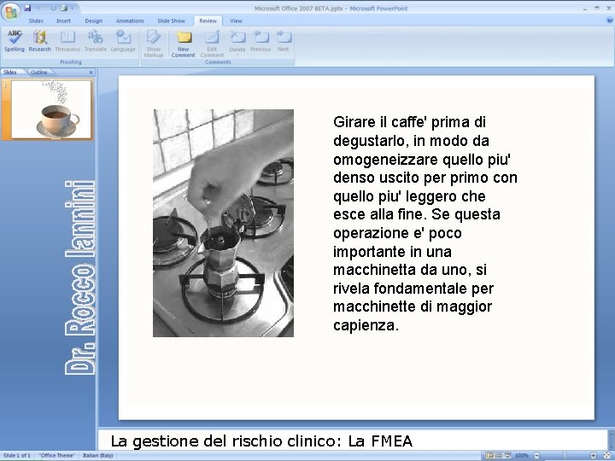Go to Previous comment
The image size is (615, 461).
click(261, 41)
